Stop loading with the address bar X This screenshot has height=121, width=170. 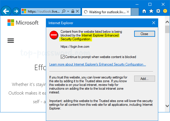(77, 11)
